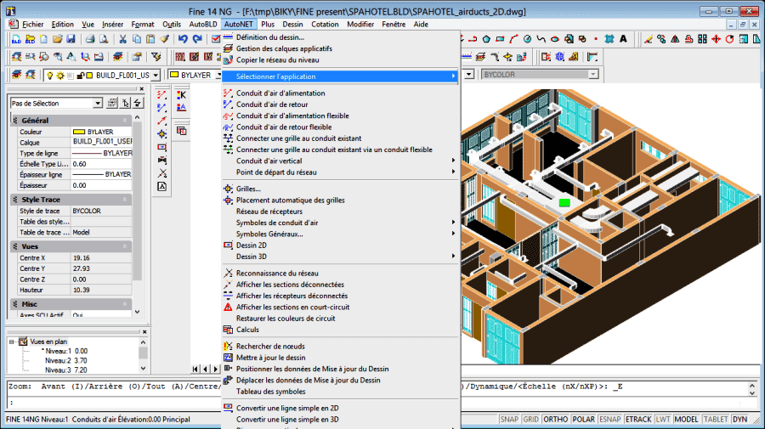Screen dimensions: 765x429
Task: Open the 'Pas de Sélection' dropdown
Action: 98,103
